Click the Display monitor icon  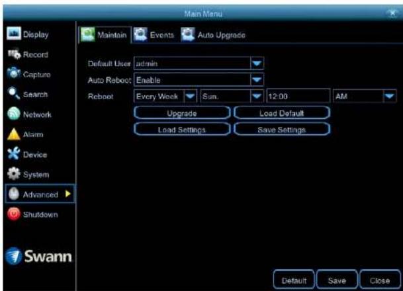pyautogui.click(x=14, y=33)
